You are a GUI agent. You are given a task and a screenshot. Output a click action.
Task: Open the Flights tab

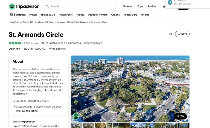tap(80, 15)
